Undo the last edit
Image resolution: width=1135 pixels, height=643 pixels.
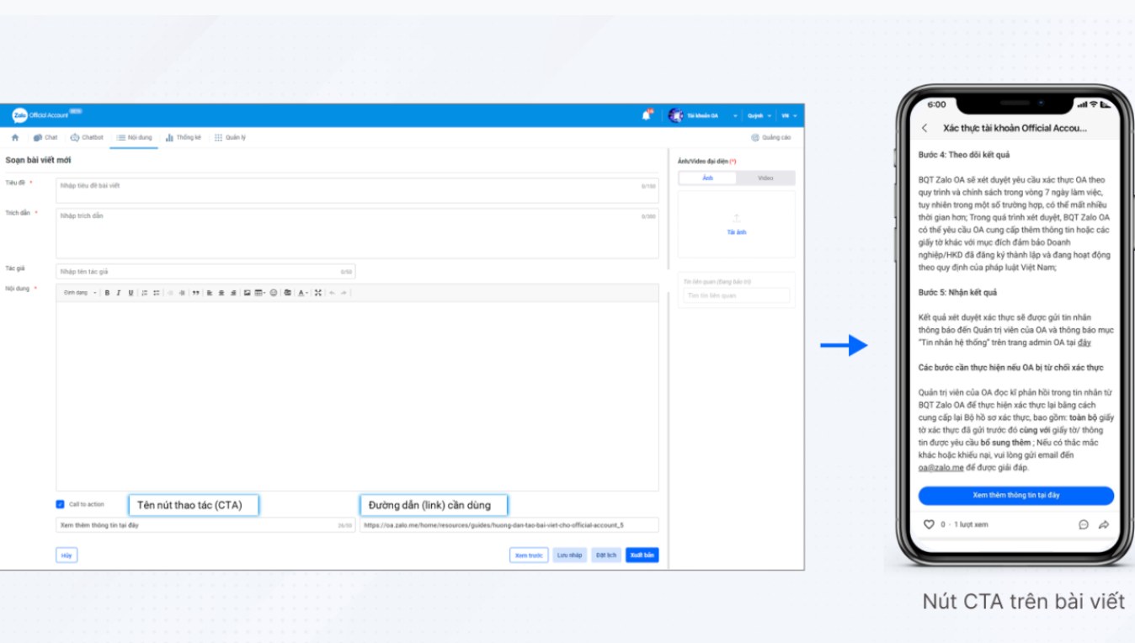[x=332, y=293]
